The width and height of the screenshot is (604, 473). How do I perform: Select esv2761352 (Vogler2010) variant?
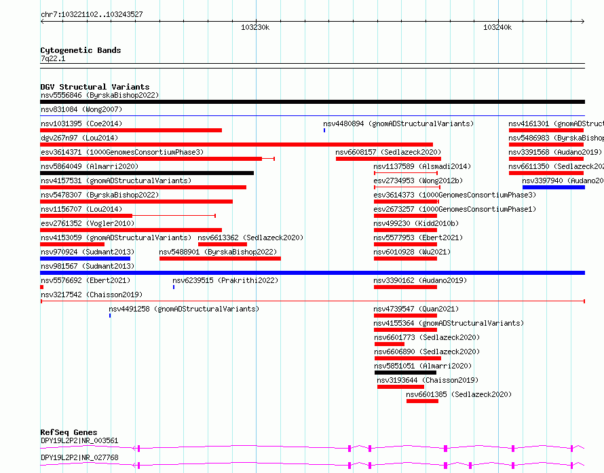point(88,223)
